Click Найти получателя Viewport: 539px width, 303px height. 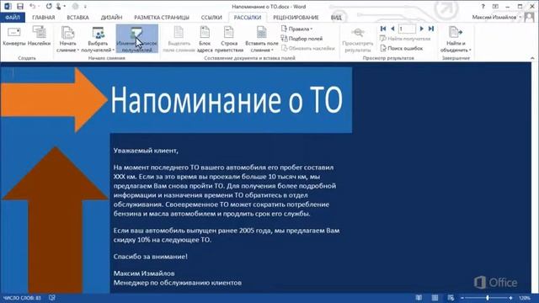(405, 39)
